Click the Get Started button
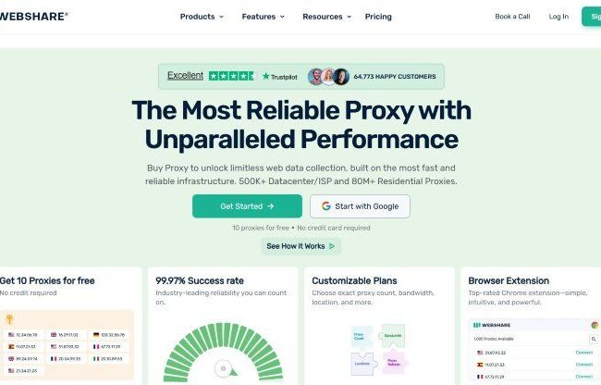601x385 pixels. click(247, 206)
